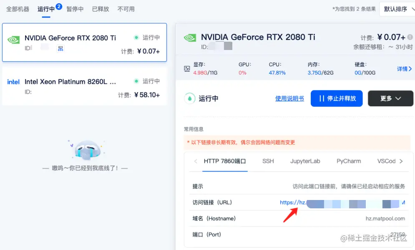Open the 全部机器 tab

click(18, 9)
